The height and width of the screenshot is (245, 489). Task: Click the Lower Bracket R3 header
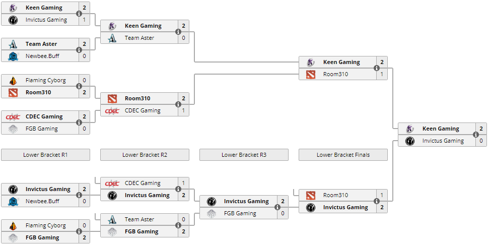(244, 155)
